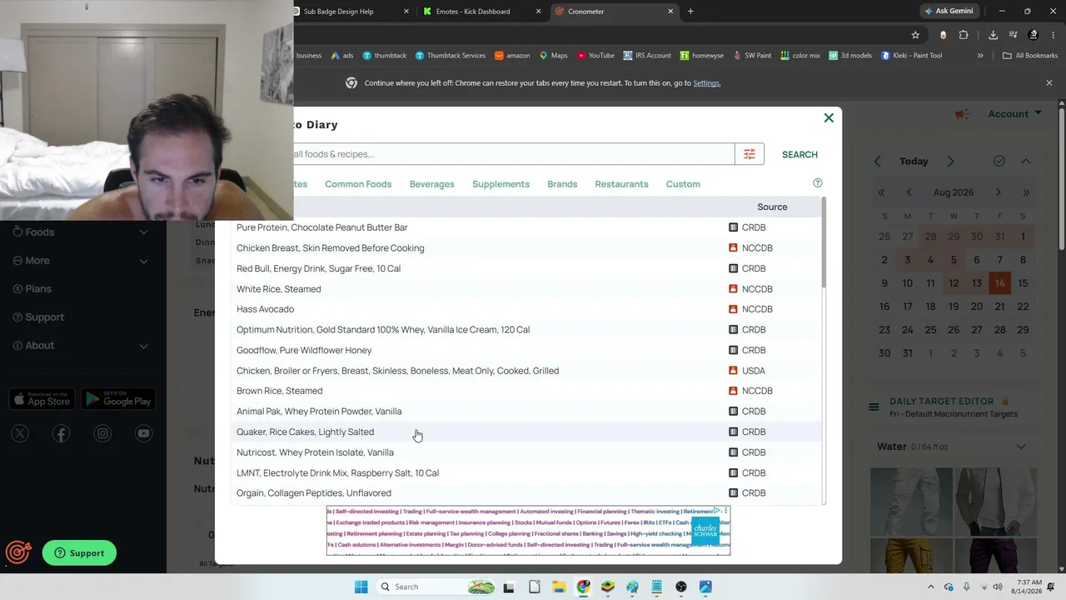
Task: Show more bookmarks with the overflow chevron
Action: 980,56
